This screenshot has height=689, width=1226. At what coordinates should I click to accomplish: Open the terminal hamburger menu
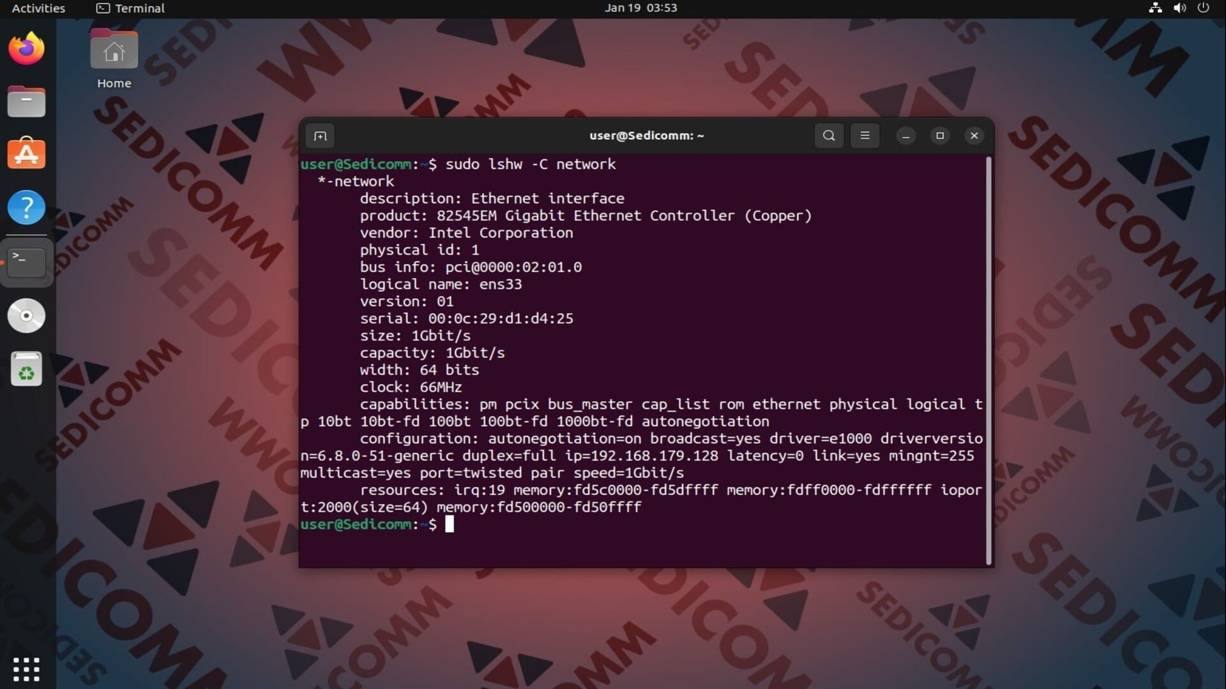(865, 136)
